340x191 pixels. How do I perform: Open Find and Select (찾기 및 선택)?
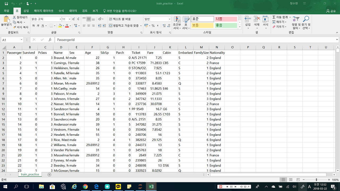coord(306,23)
